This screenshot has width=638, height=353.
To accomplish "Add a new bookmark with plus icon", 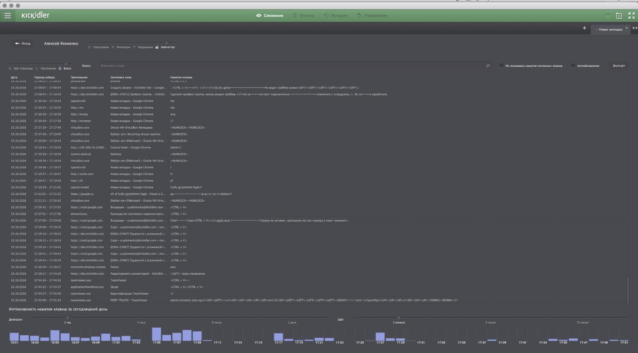I will point(585,28).
